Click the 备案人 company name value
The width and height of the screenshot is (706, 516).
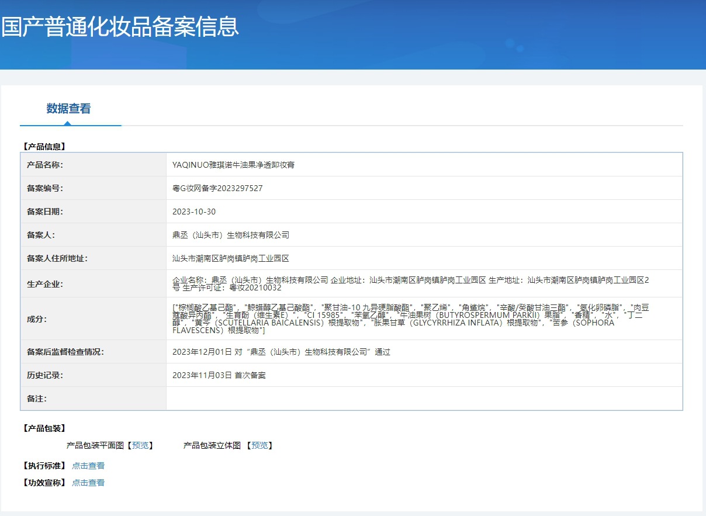click(x=231, y=235)
